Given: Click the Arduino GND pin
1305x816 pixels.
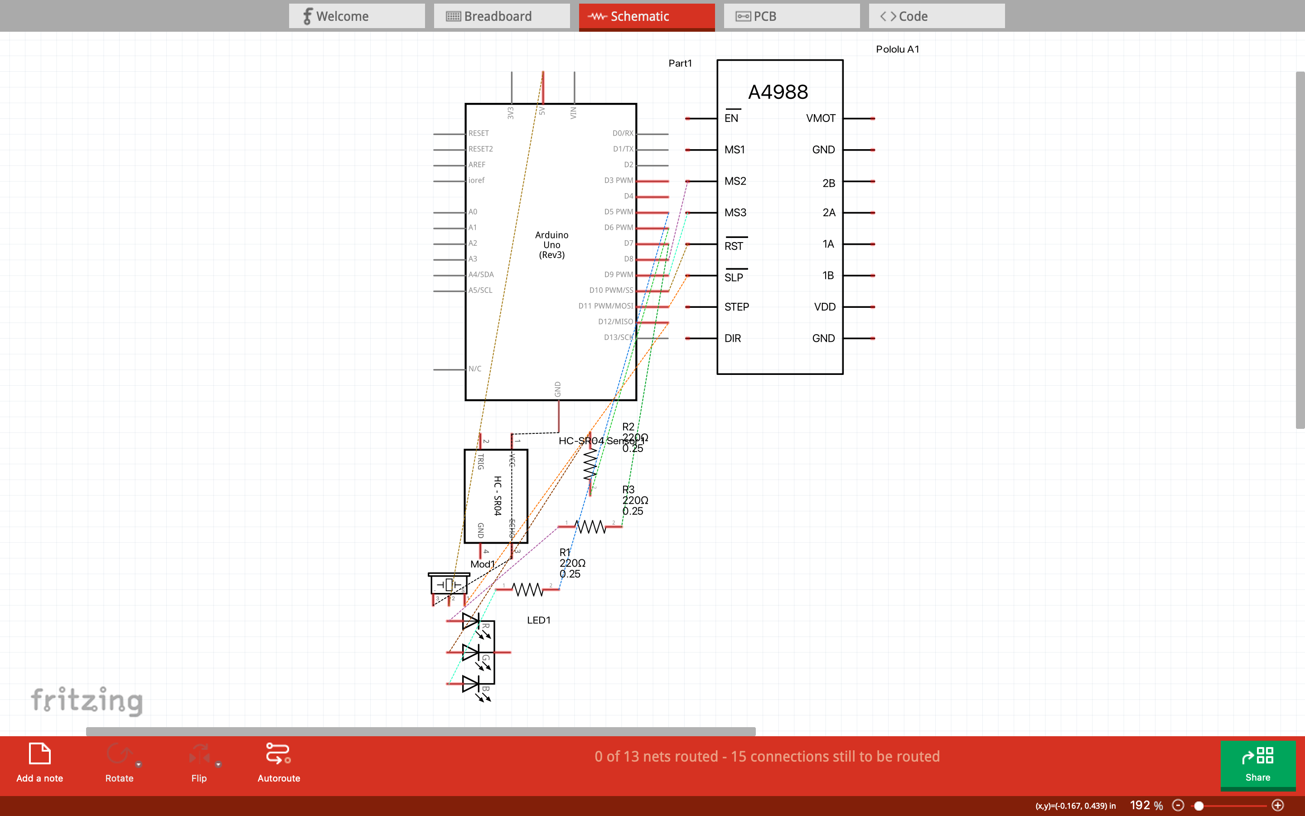Looking at the screenshot, I should (559, 416).
